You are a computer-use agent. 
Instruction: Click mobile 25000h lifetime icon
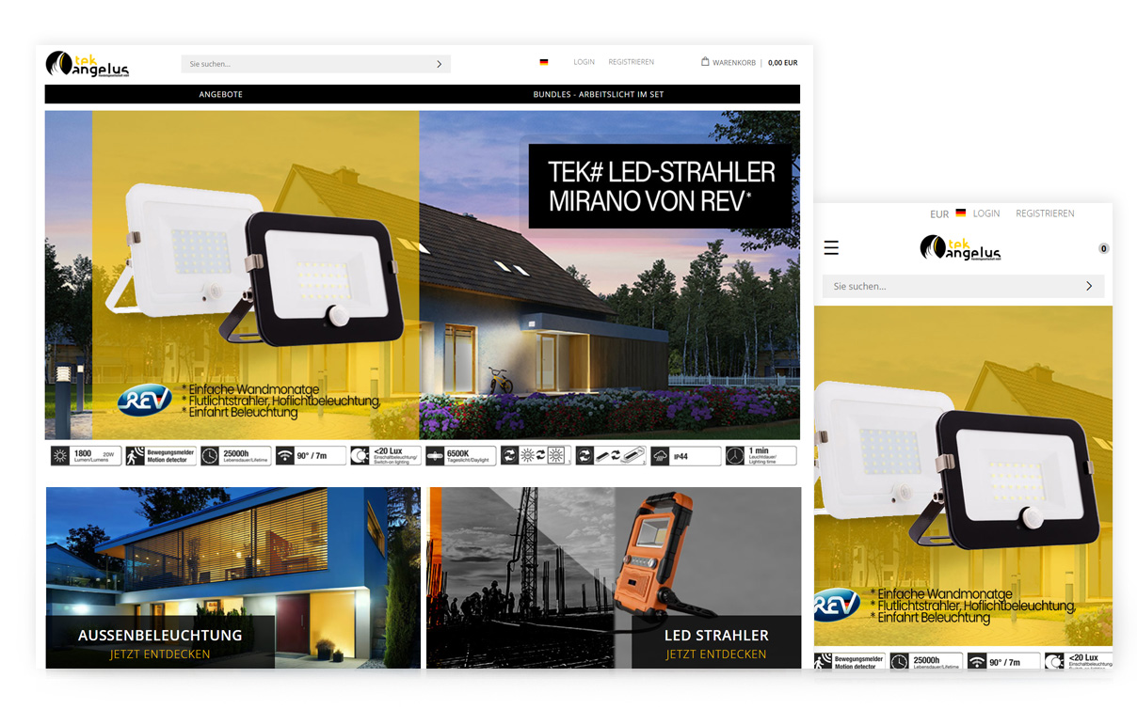926,662
